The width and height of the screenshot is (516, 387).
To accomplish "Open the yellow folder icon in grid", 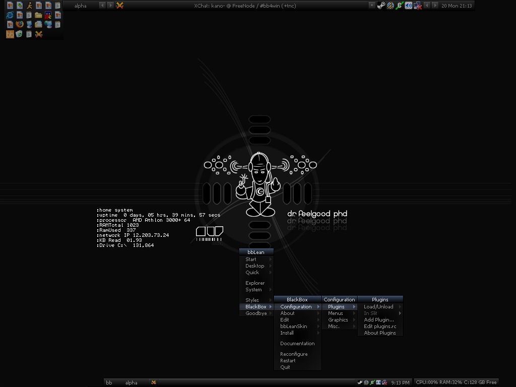I will tap(38, 15).
